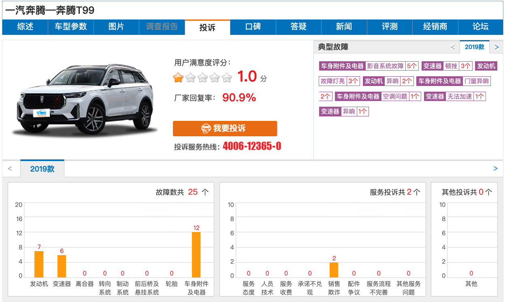Click the 厂家回复率 90.9% value
505x303 pixels.
tap(239, 98)
